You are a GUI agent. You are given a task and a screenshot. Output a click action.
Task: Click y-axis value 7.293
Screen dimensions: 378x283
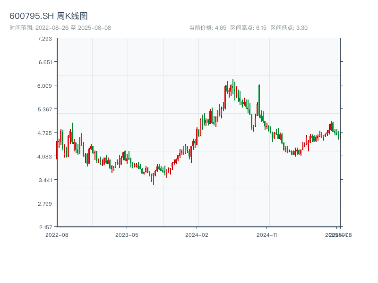tap(45, 39)
